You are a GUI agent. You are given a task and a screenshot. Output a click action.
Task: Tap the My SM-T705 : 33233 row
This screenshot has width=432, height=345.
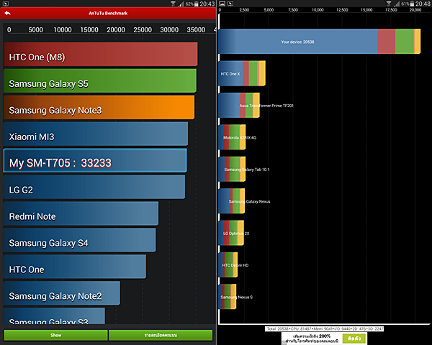tap(94, 162)
